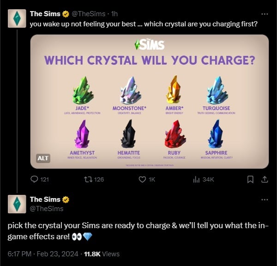The image size is (277, 266).
Task: Share the crystal charging tweet
Action: pos(265,179)
